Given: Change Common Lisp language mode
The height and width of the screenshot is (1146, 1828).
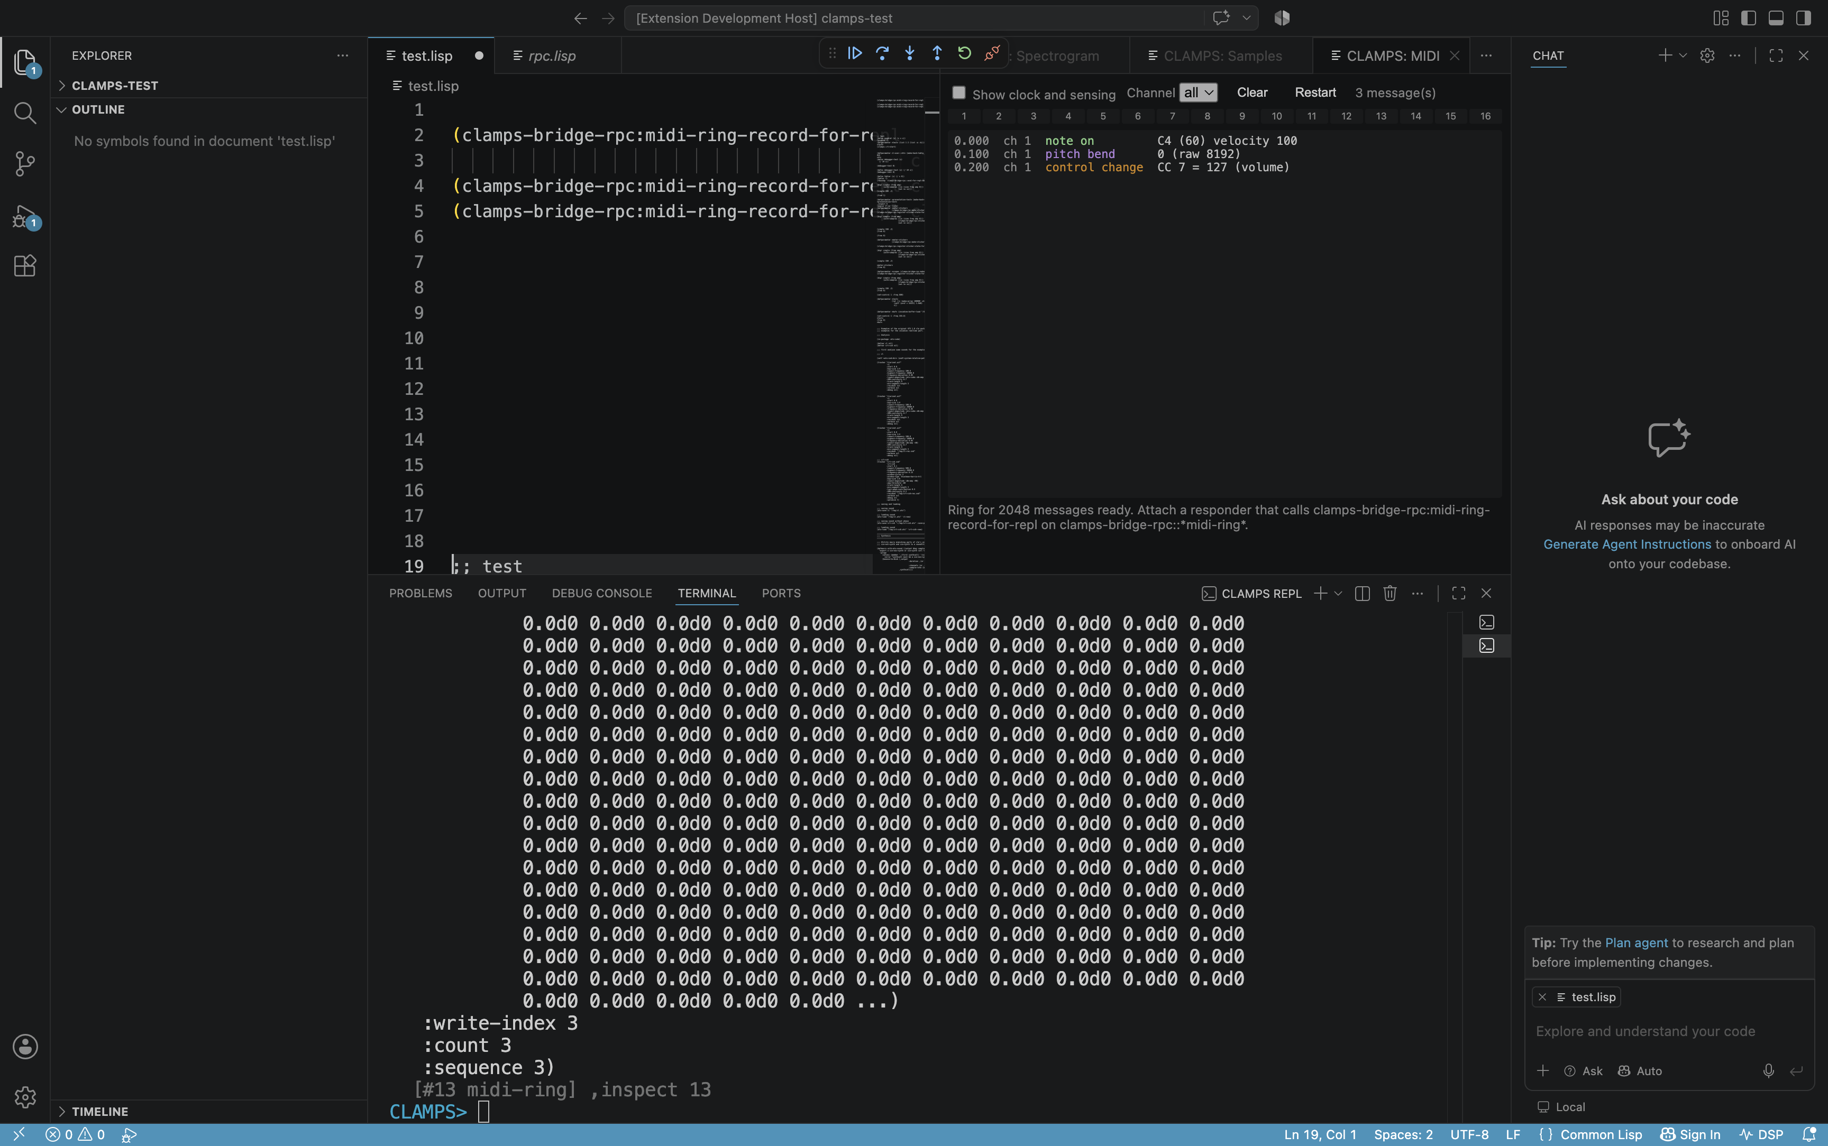Looking at the screenshot, I should 1601,1134.
